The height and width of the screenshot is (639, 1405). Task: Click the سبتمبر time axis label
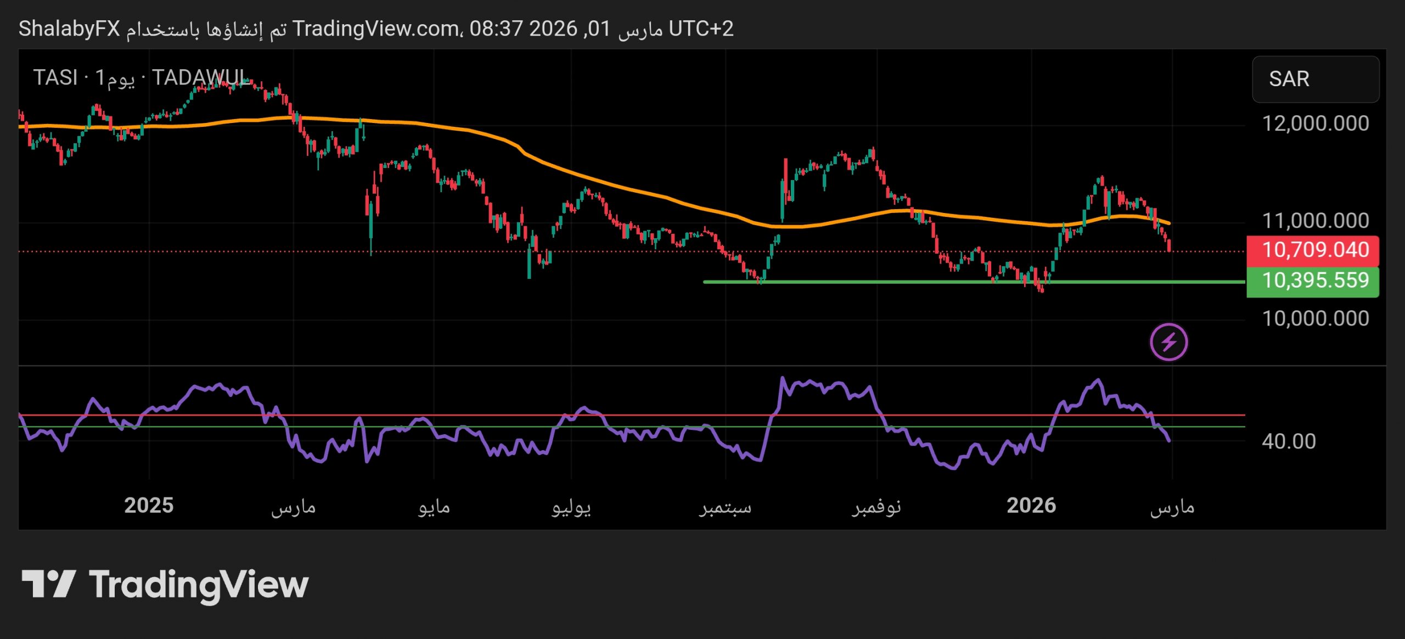click(725, 507)
